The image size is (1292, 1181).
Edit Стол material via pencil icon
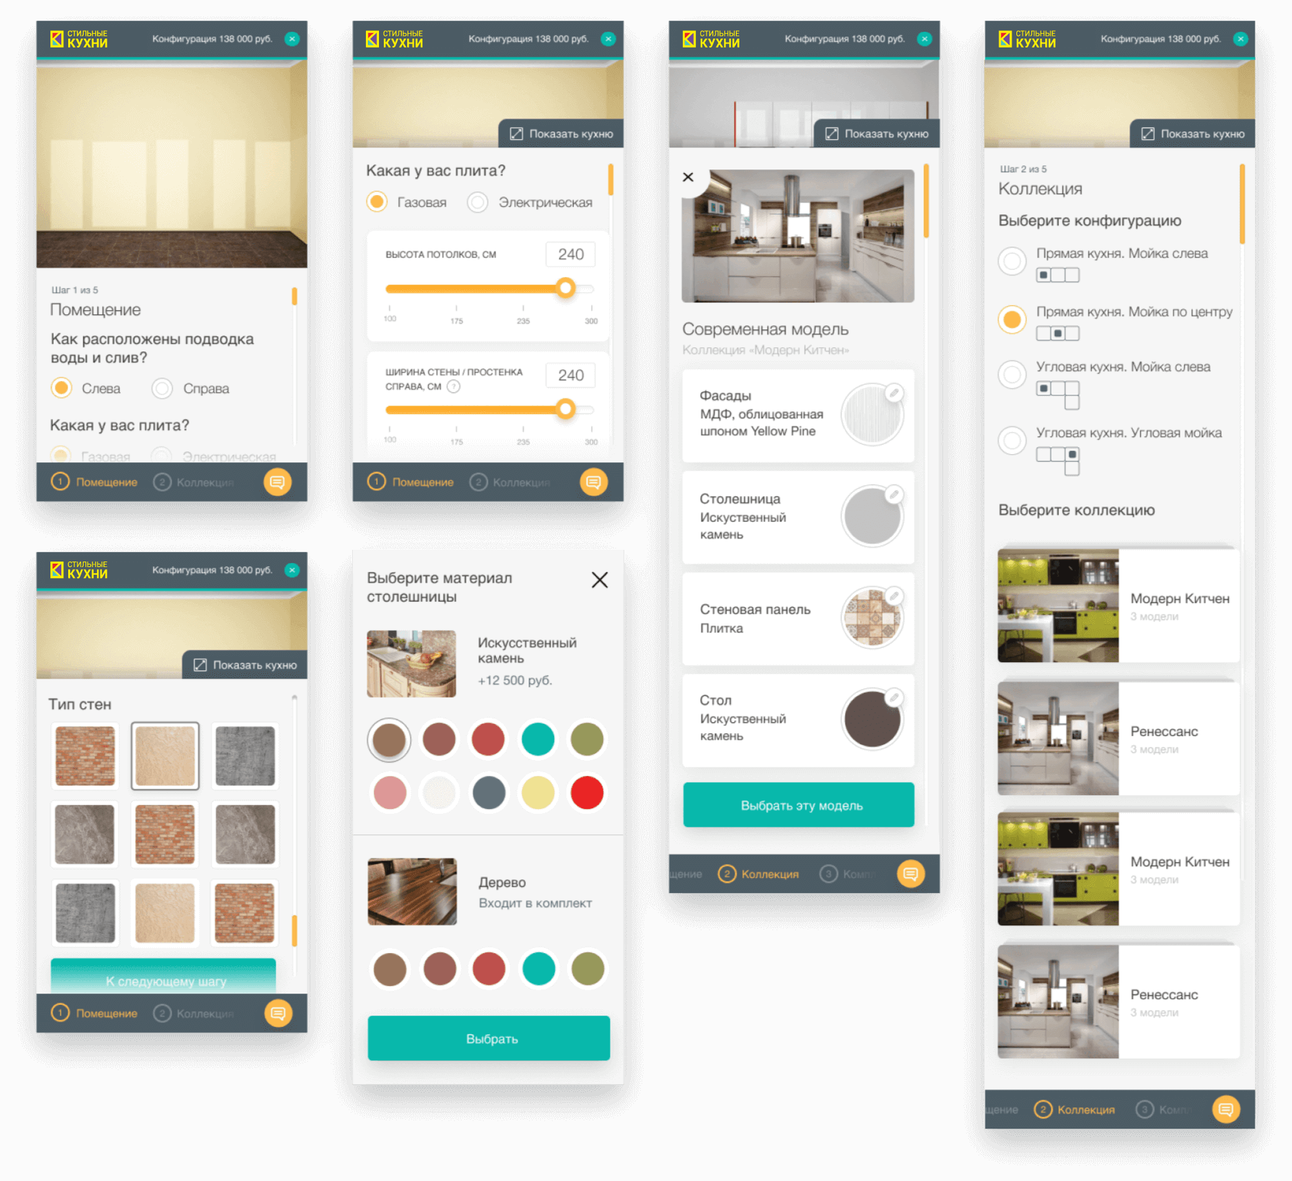(x=894, y=698)
